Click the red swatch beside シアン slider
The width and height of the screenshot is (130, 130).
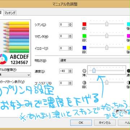coord(84,24)
